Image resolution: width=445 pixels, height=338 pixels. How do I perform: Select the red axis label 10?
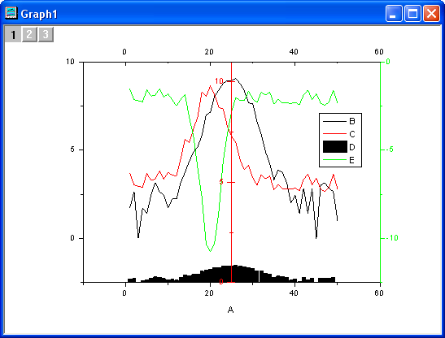tap(219, 81)
